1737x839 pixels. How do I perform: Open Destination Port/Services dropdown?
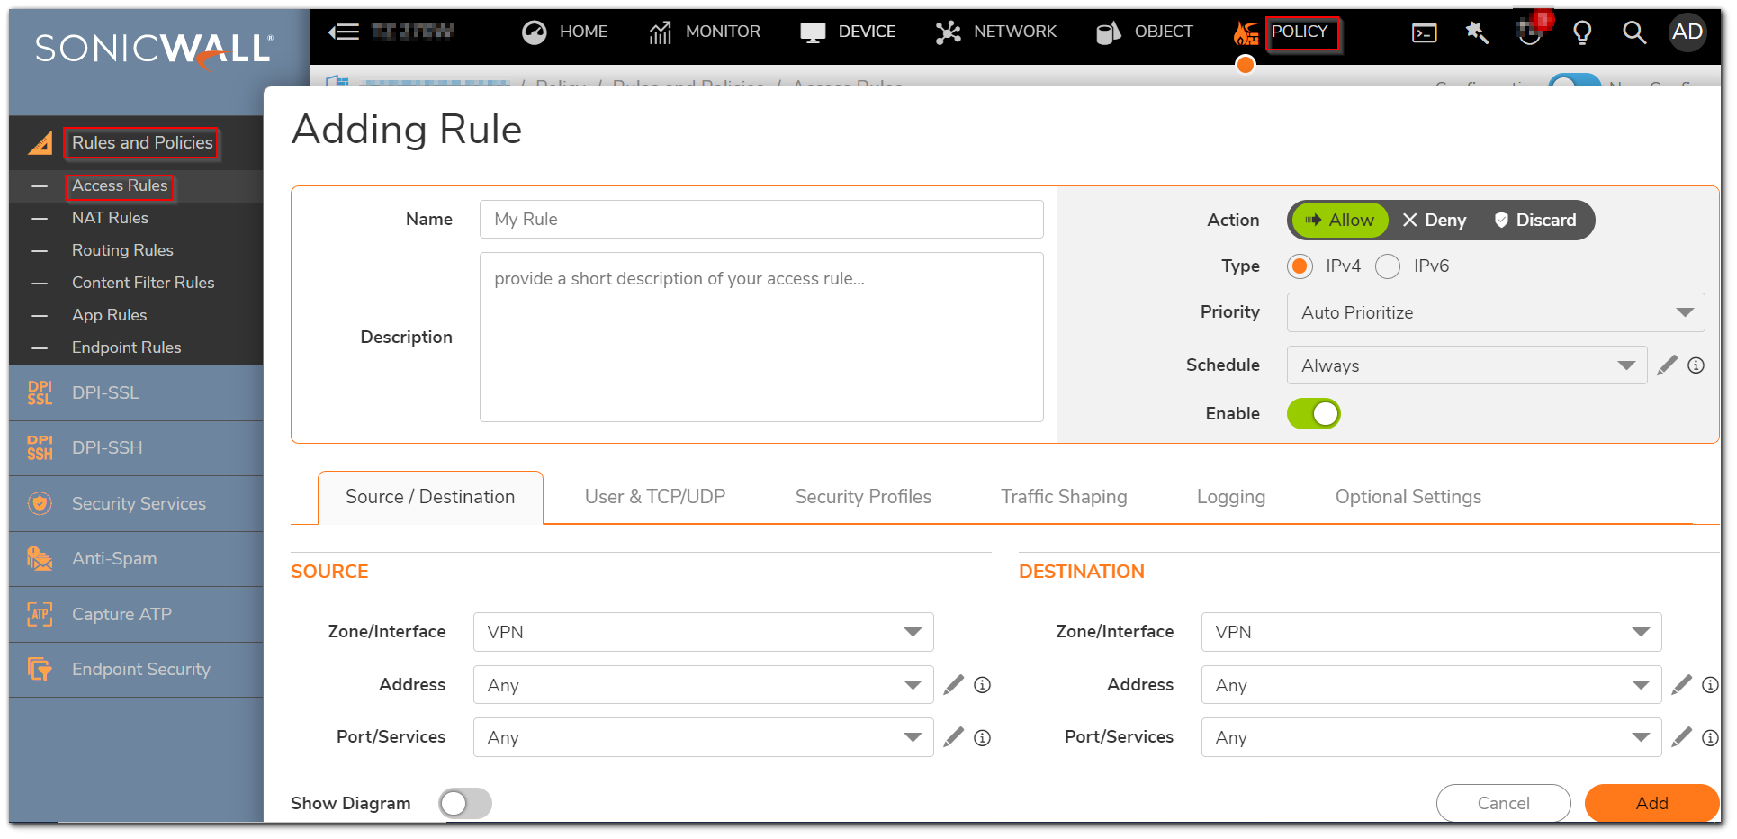point(1432,737)
